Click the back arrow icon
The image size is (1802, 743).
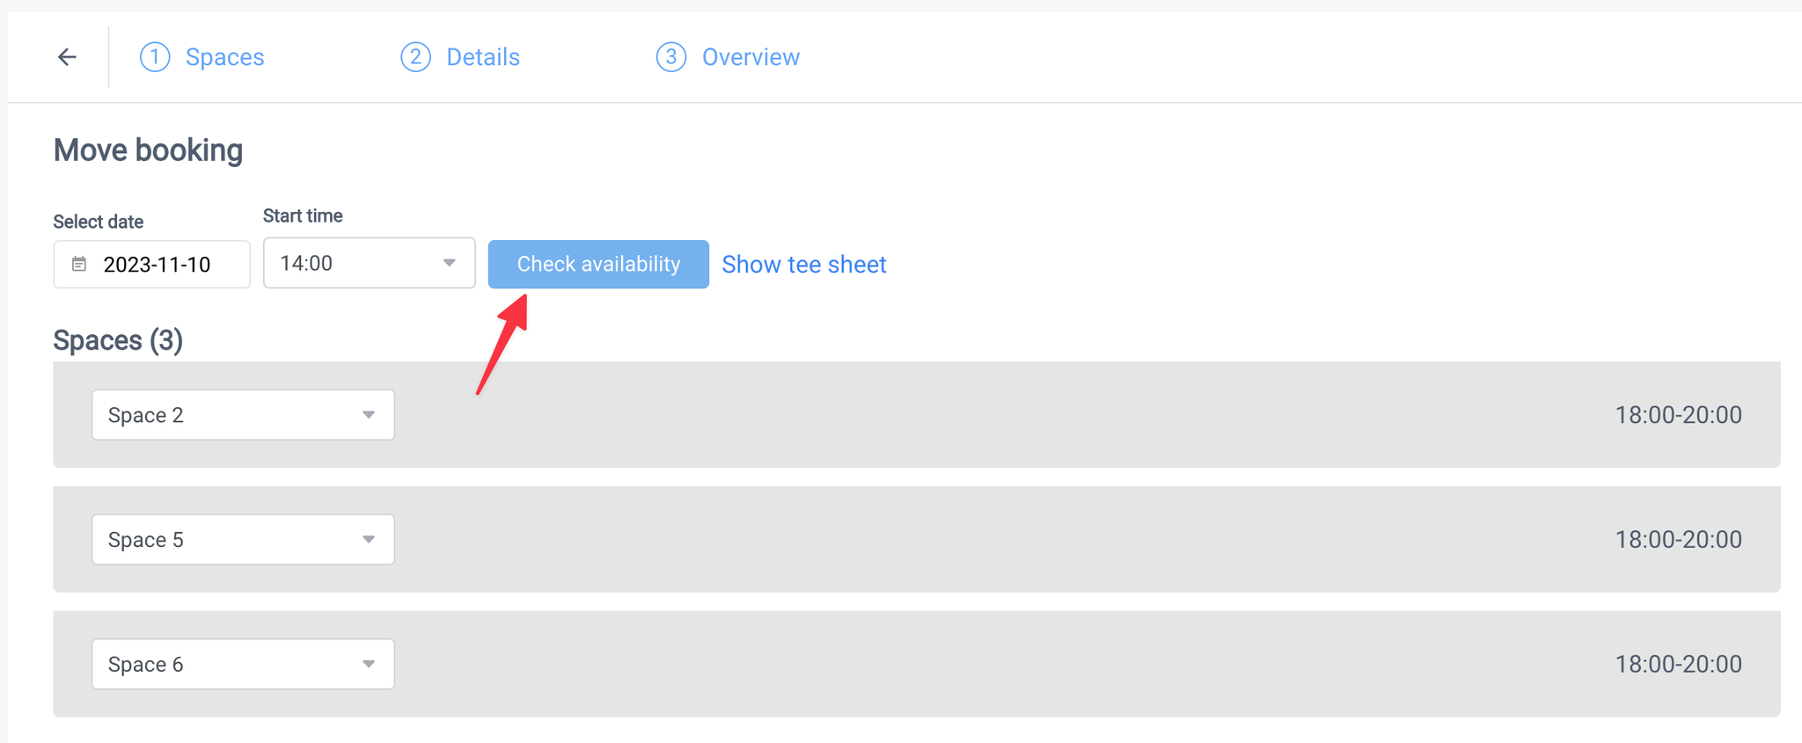(x=67, y=57)
